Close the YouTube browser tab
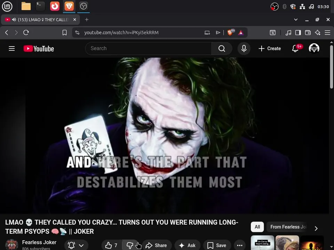The image size is (334, 250). (74, 19)
